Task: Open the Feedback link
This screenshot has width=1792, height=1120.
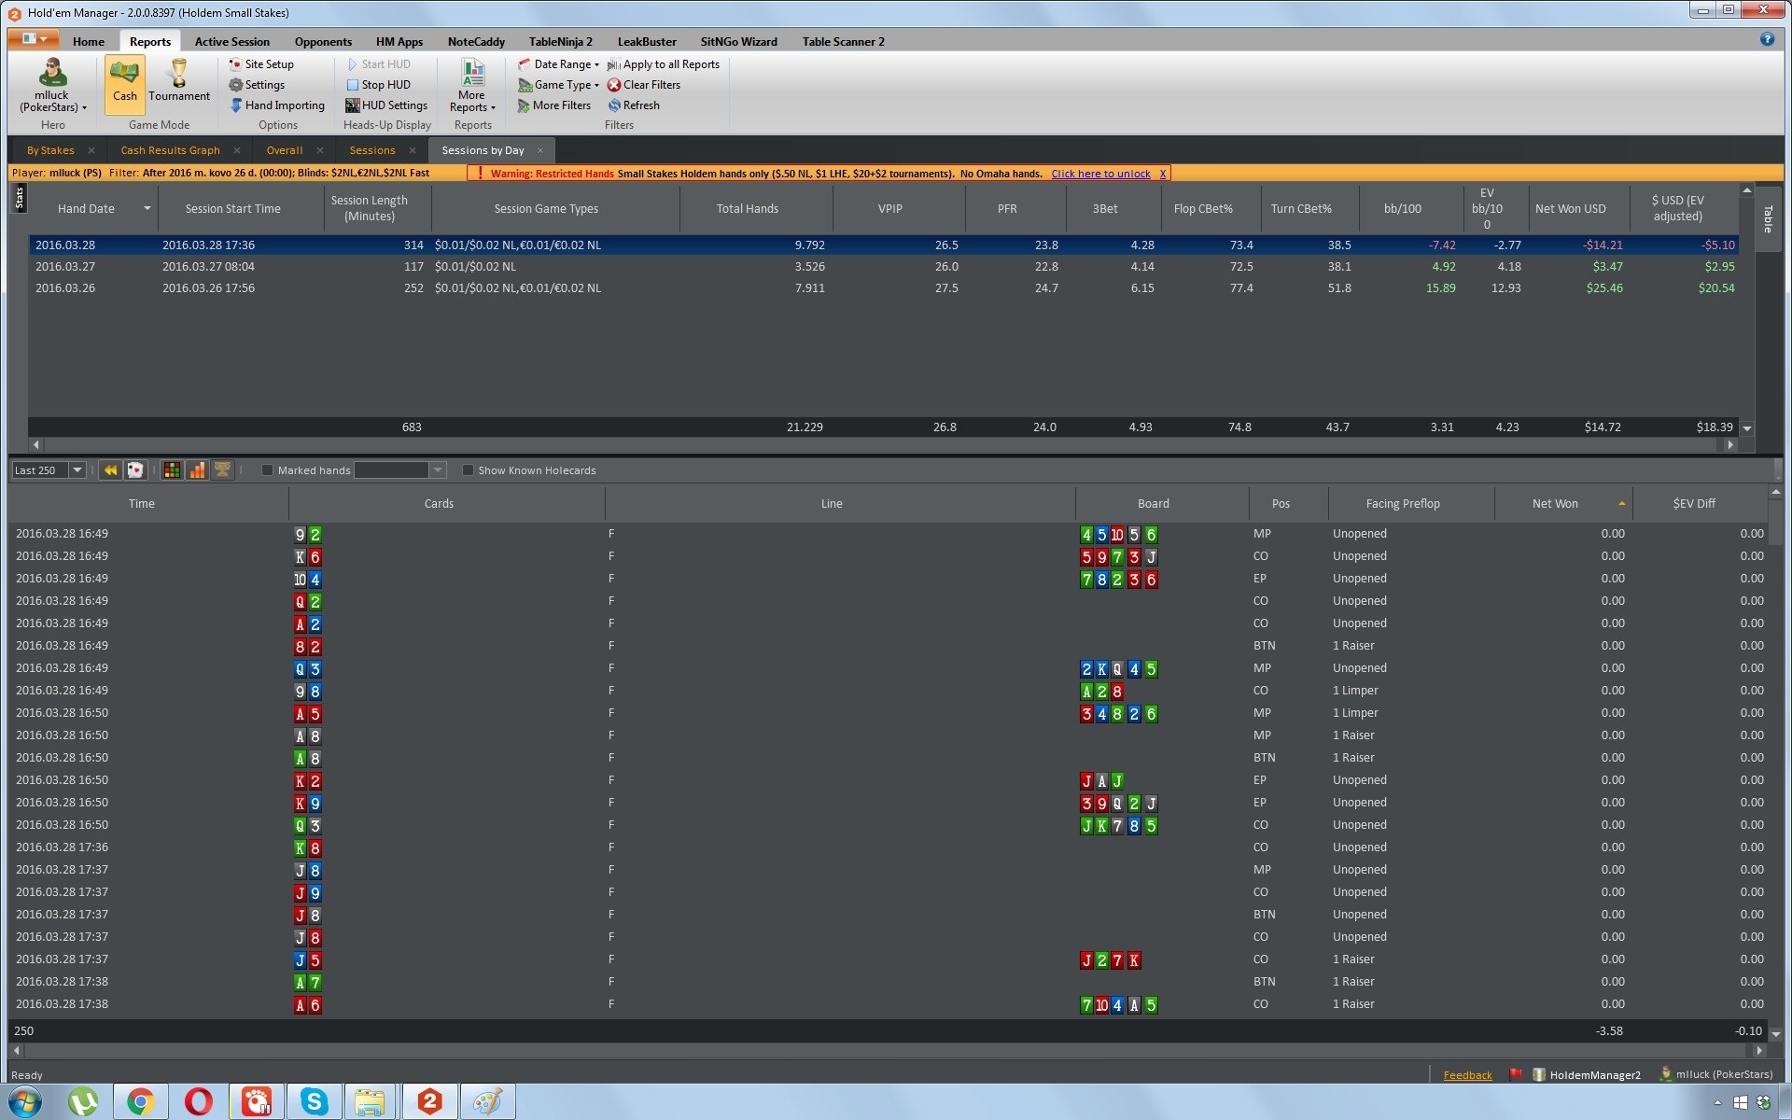Action: 1467,1075
